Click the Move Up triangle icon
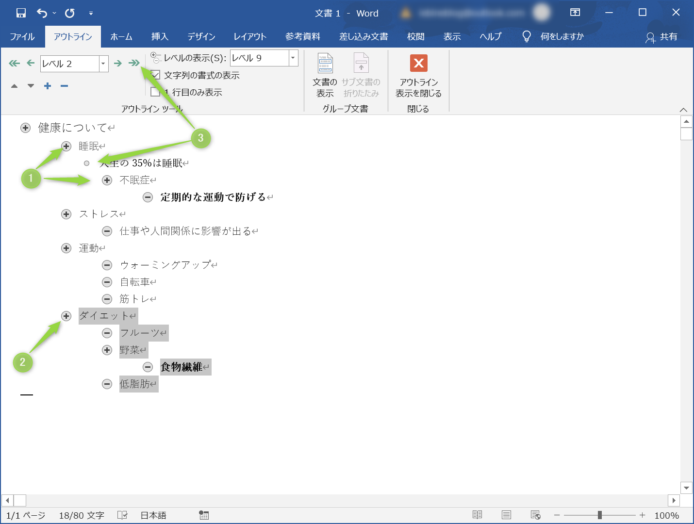This screenshot has height=524, width=694. 15,86
